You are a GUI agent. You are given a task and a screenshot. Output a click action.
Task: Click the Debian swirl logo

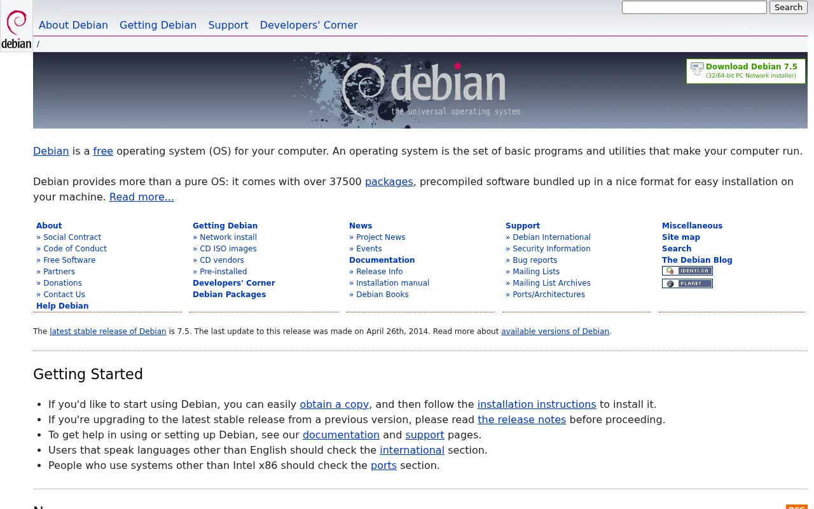pos(17,26)
